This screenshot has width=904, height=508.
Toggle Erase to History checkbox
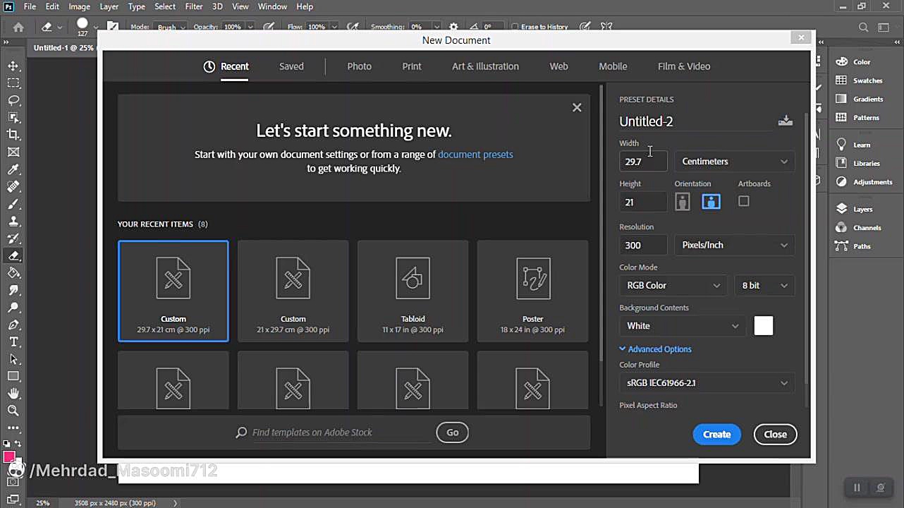(x=515, y=27)
